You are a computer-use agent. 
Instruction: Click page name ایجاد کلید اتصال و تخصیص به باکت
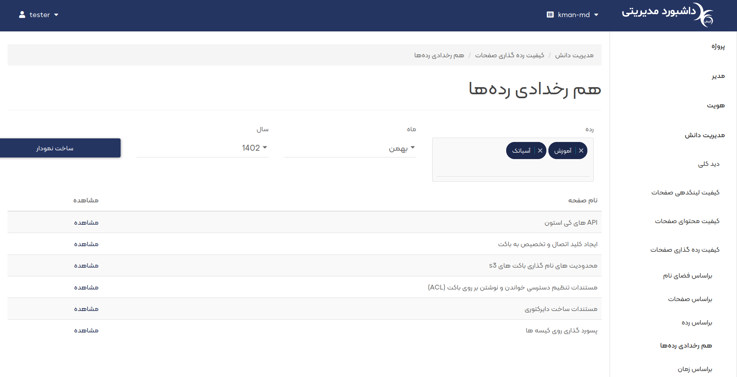click(x=548, y=244)
